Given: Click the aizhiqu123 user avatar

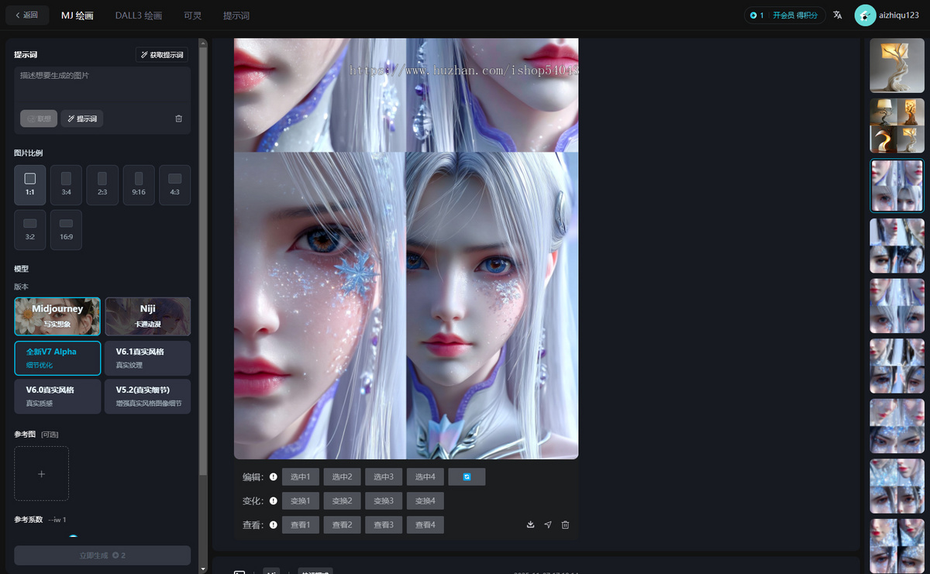Looking at the screenshot, I should pos(865,15).
